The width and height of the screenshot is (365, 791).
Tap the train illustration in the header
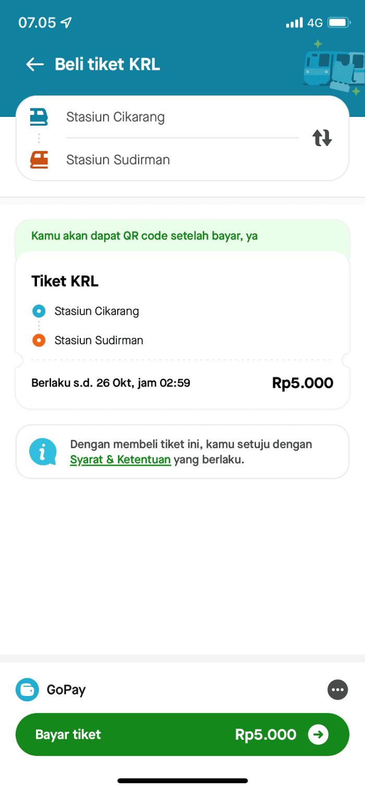tap(332, 68)
